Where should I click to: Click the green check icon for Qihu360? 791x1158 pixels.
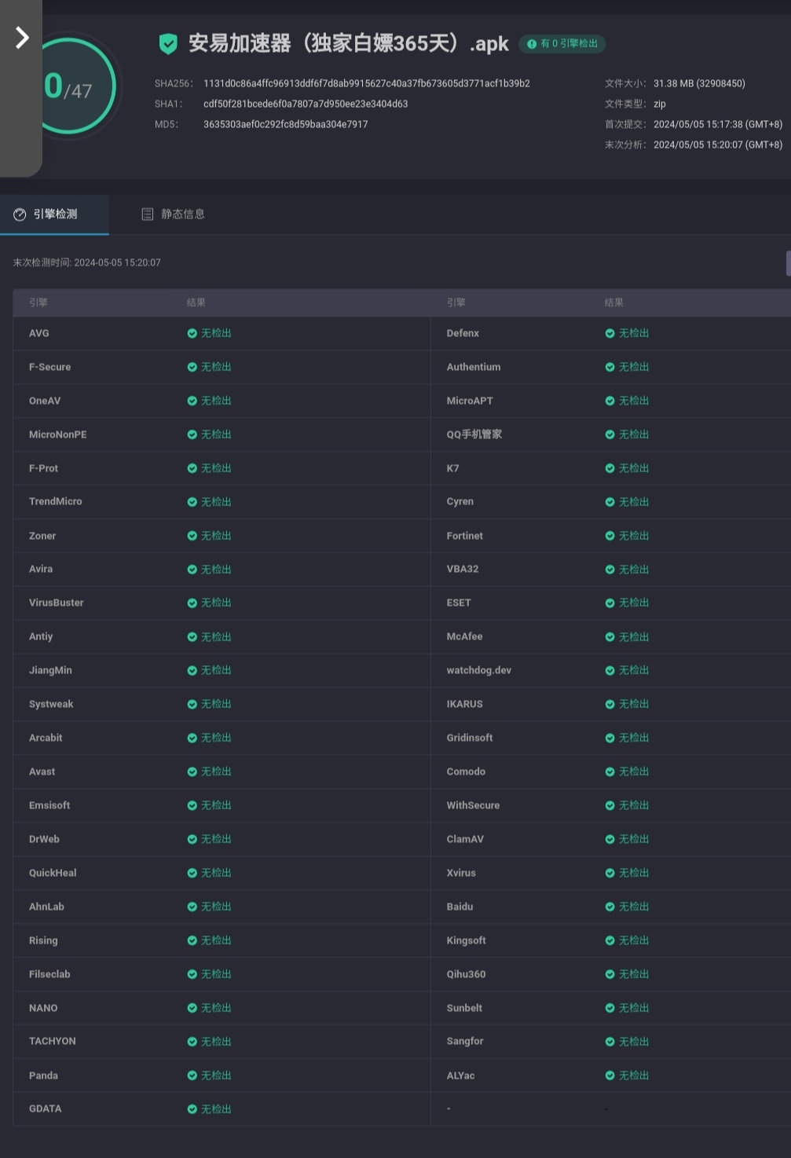(610, 975)
